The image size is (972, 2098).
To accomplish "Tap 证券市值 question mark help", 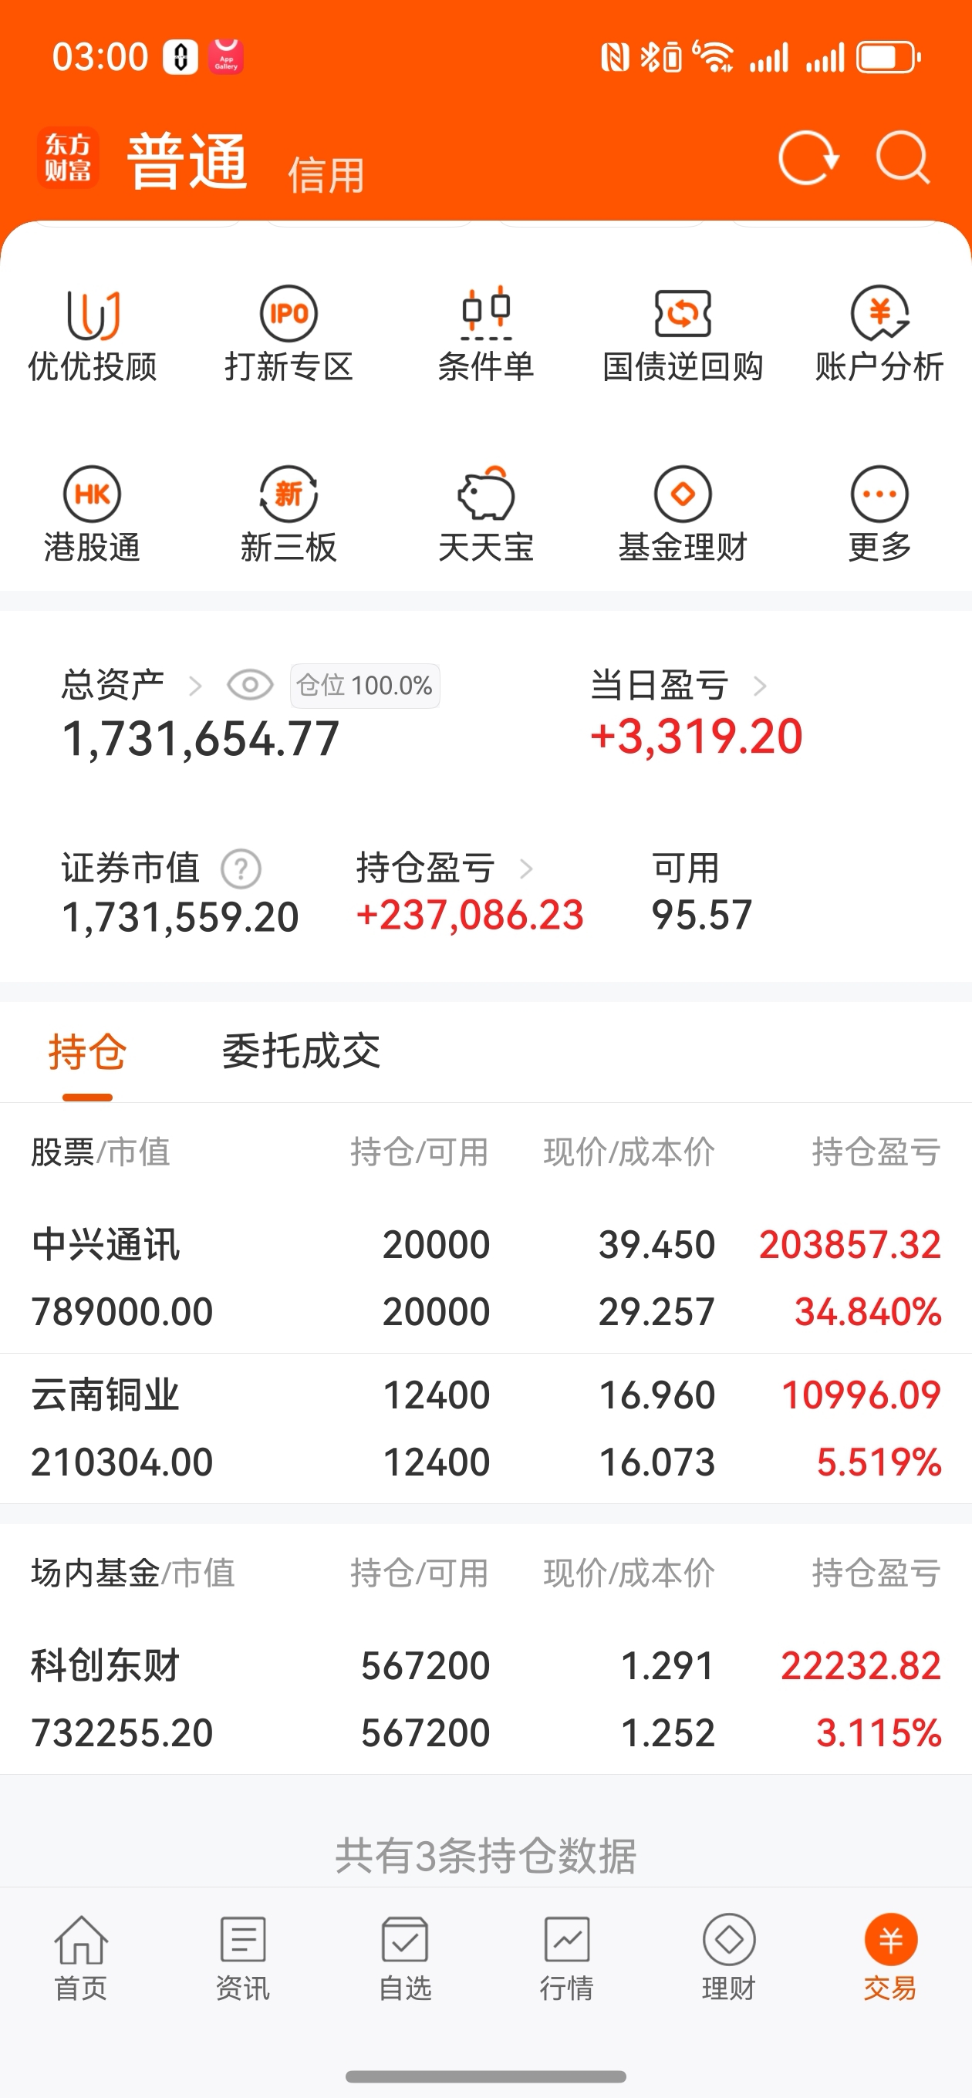I will (241, 869).
